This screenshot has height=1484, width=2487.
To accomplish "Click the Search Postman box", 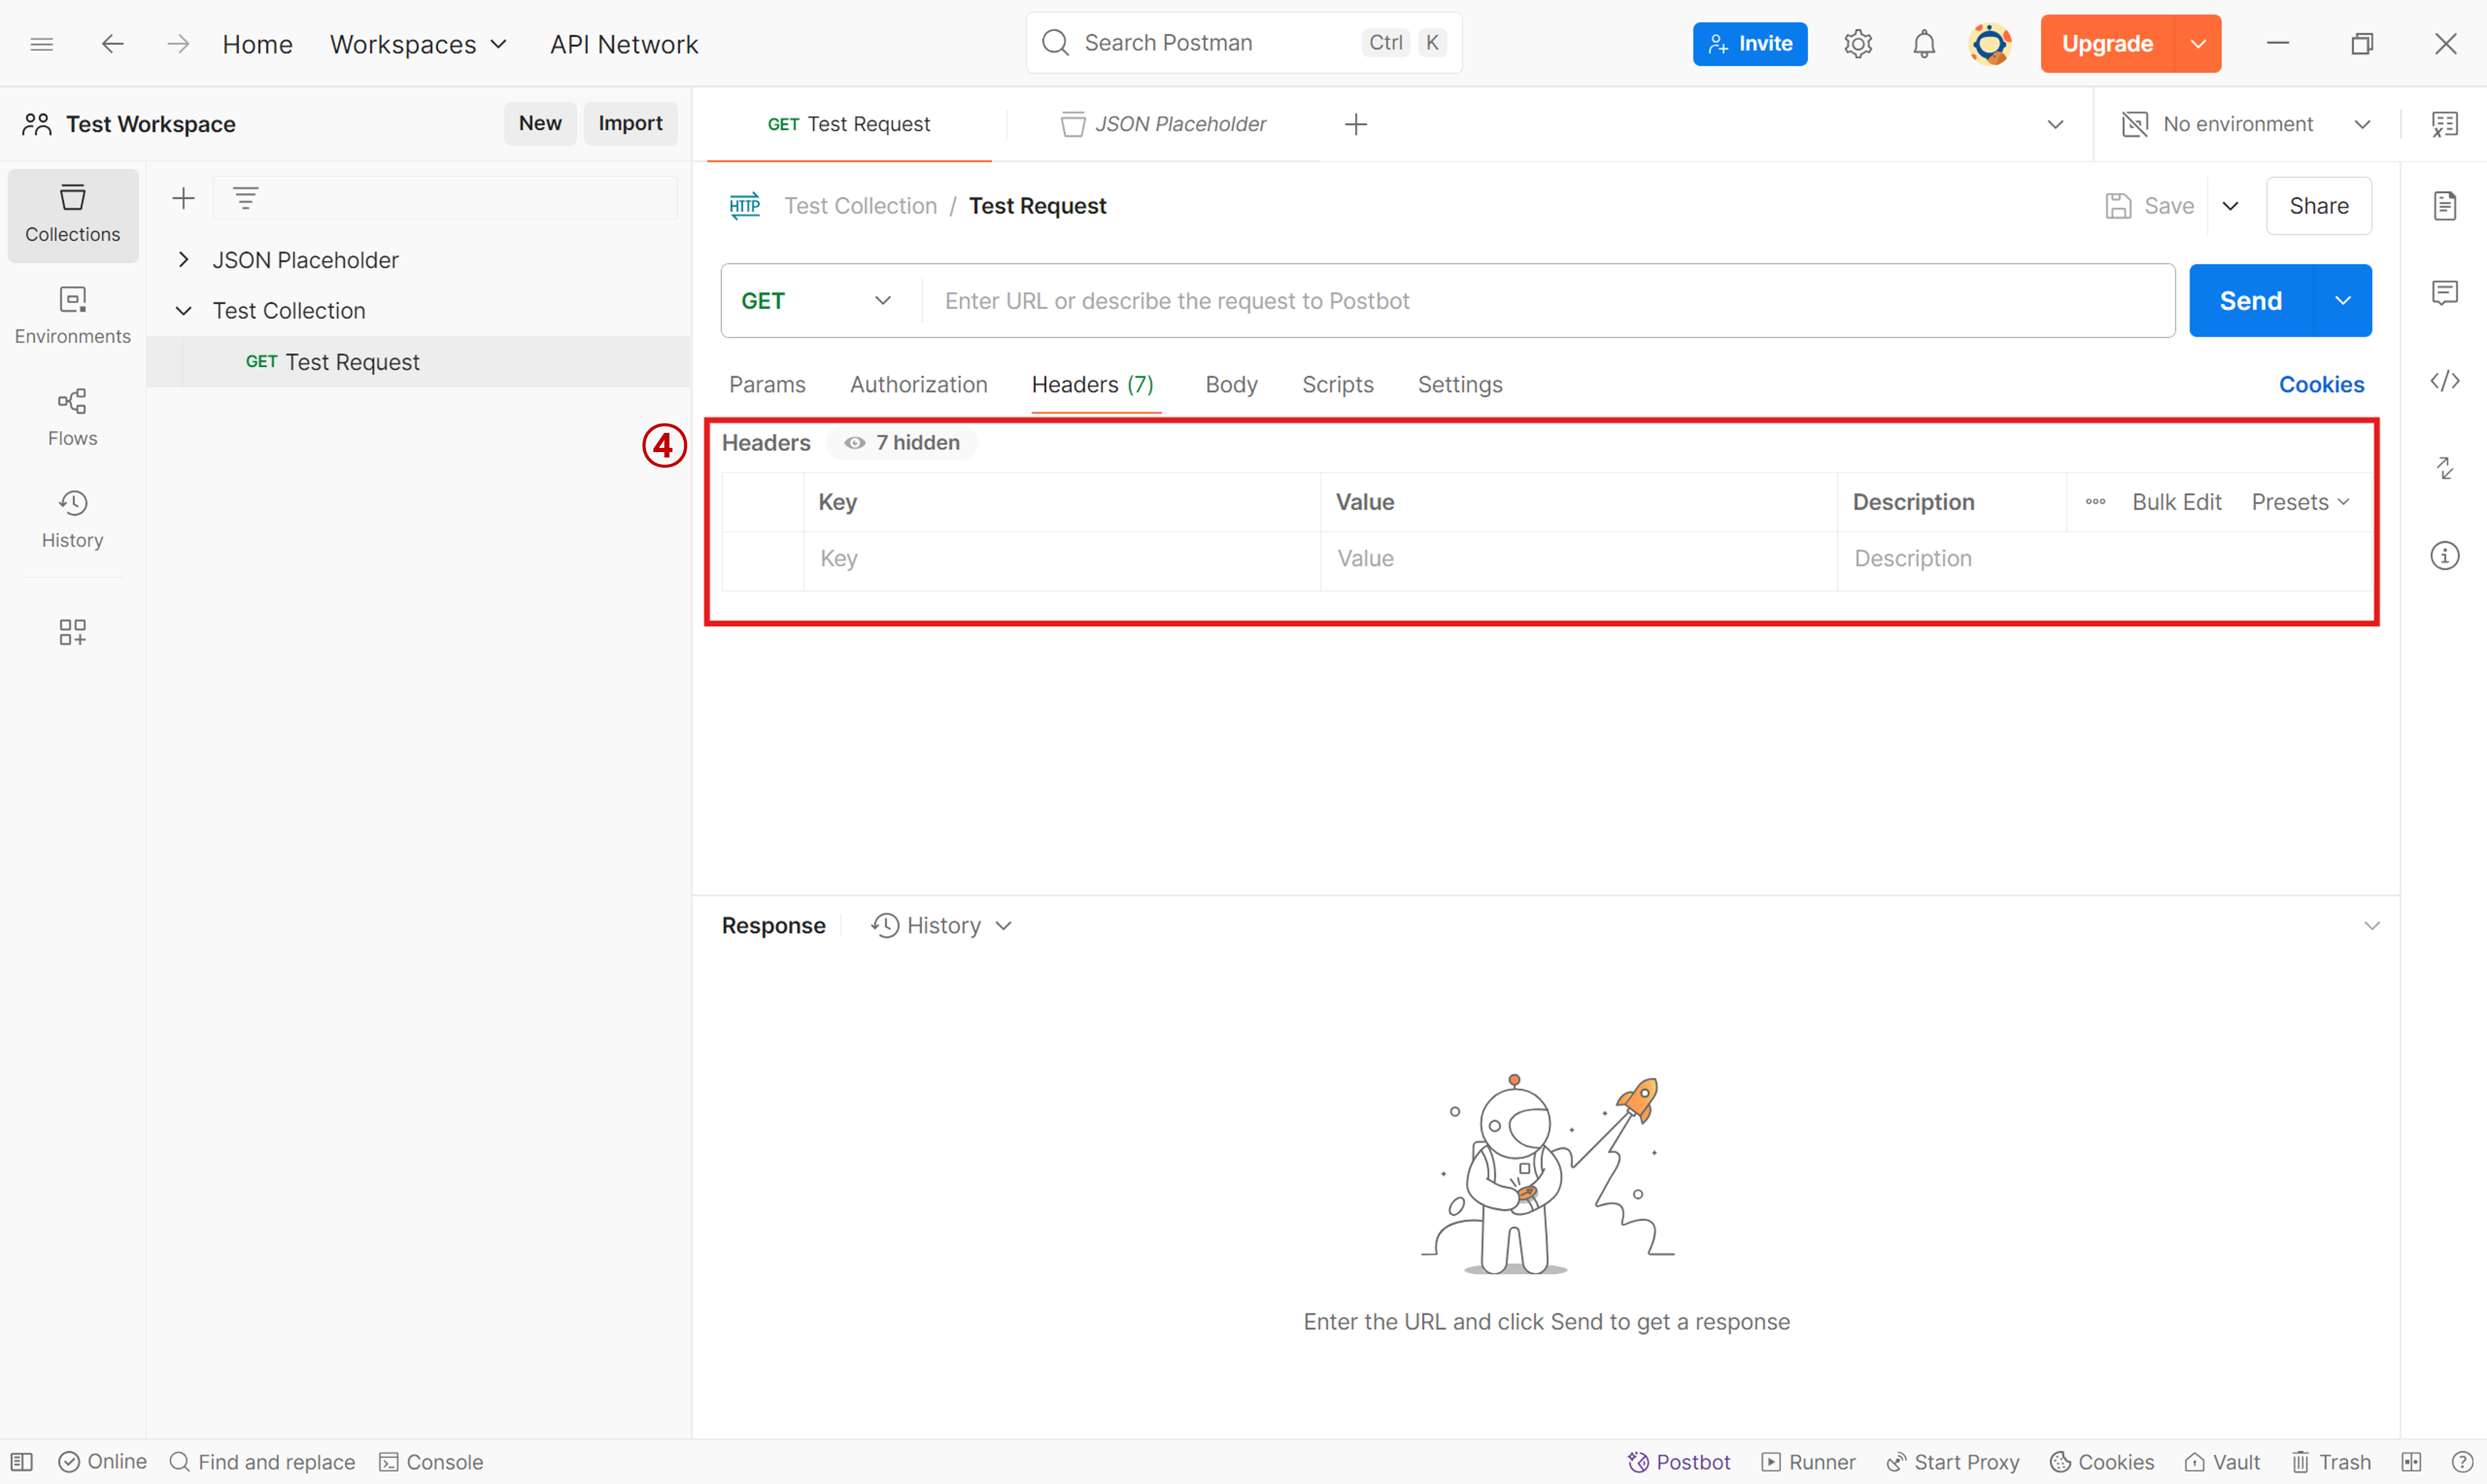I will (x=1243, y=43).
